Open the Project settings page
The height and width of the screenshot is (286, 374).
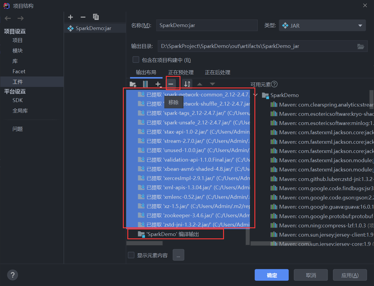[x=18, y=40]
